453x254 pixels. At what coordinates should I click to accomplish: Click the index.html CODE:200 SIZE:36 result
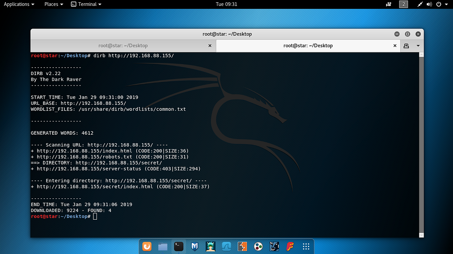pos(110,151)
